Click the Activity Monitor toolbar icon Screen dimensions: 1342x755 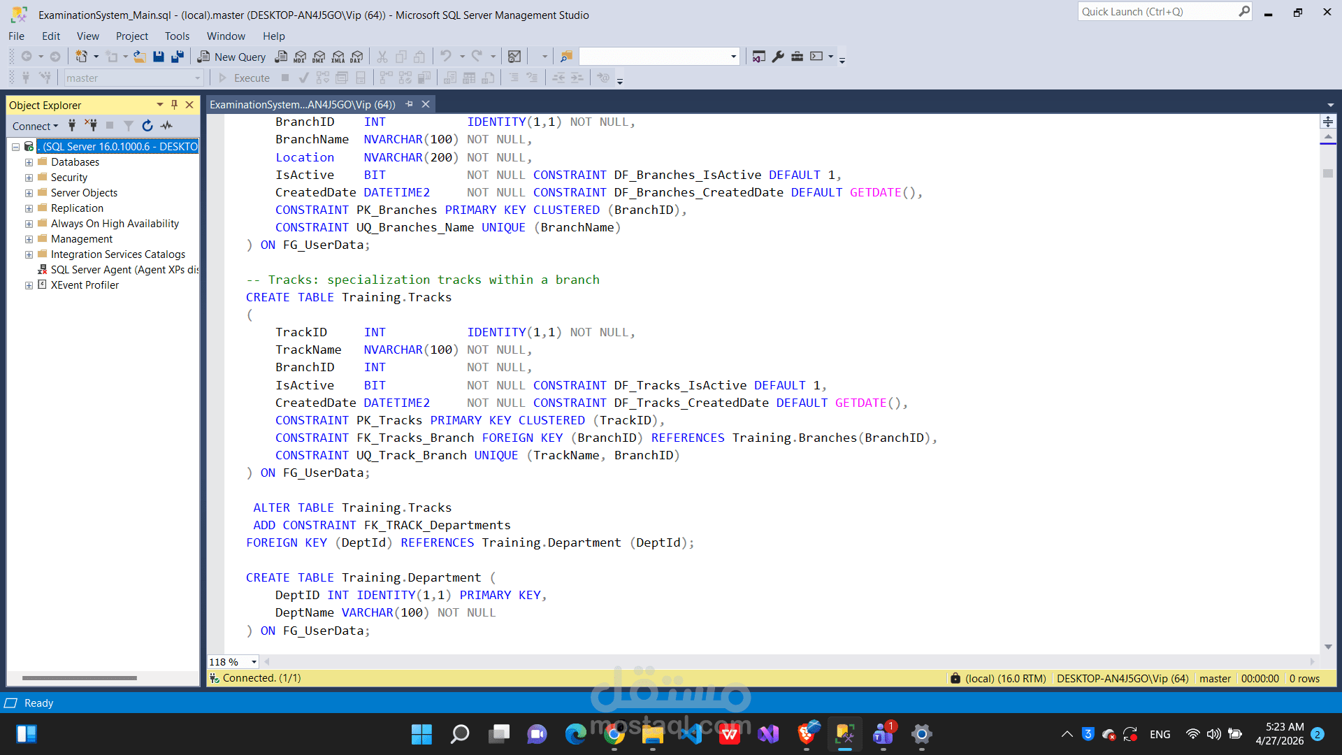pos(514,57)
